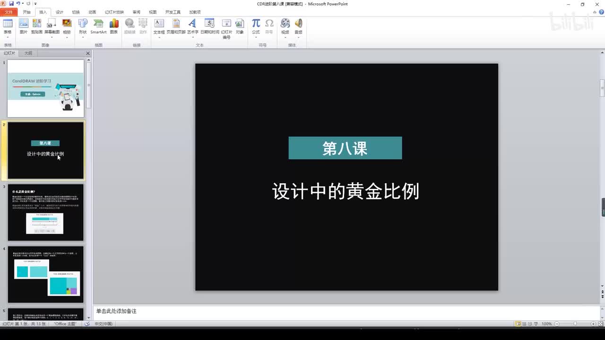Insert 幻灯片编号 slide number
The image size is (605, 340).
[x=226, y=29]
